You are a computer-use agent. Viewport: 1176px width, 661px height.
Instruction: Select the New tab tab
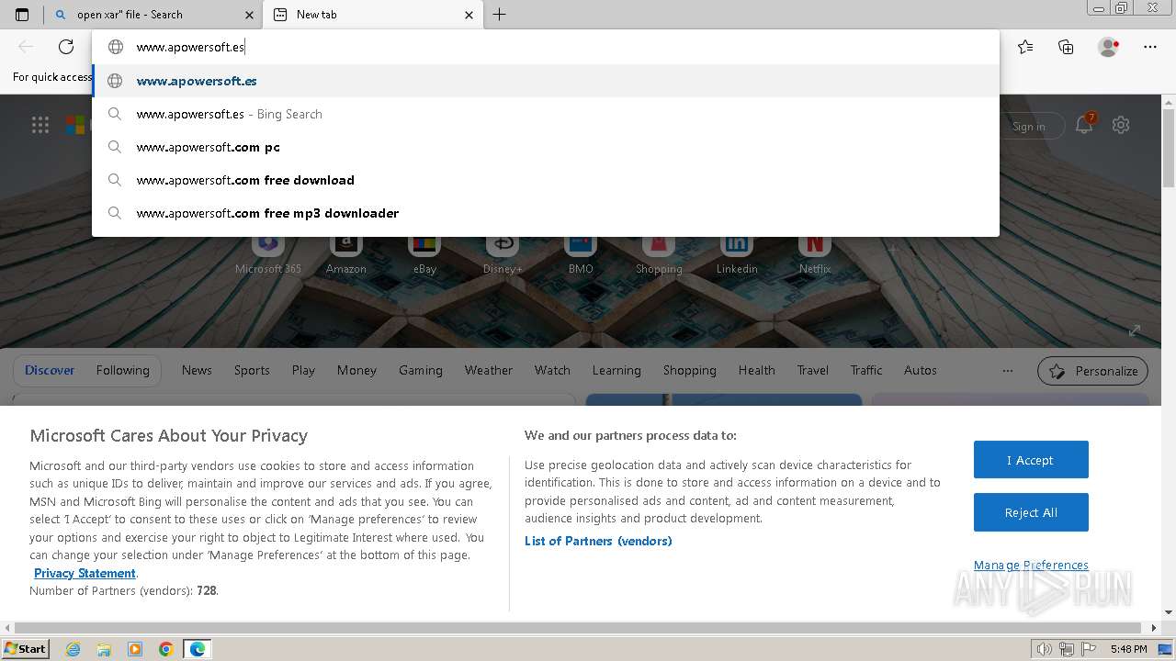coord(372,15)
